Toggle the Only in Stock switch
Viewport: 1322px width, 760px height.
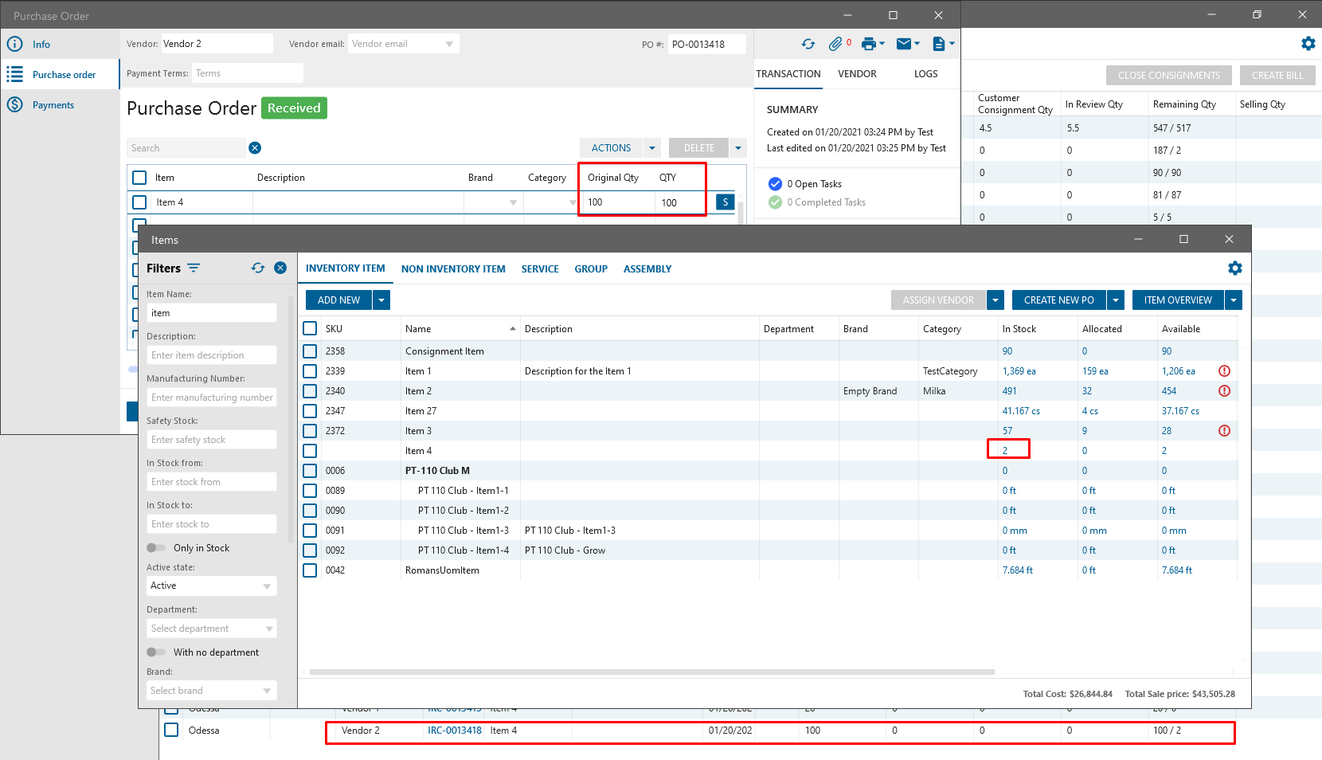[156, 548]
